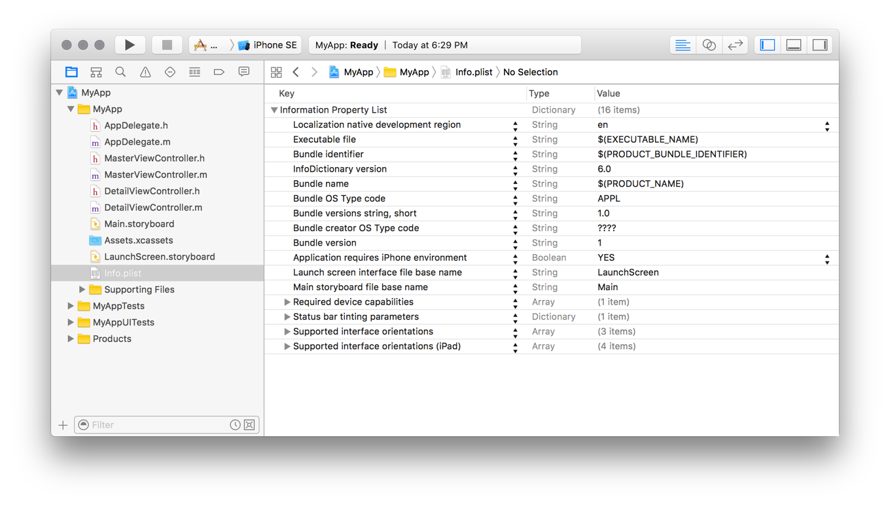Show the Breakpoint navigator

click(x=219, y=72)
